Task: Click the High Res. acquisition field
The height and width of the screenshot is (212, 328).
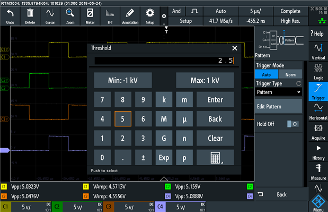Action: [290, 21]
